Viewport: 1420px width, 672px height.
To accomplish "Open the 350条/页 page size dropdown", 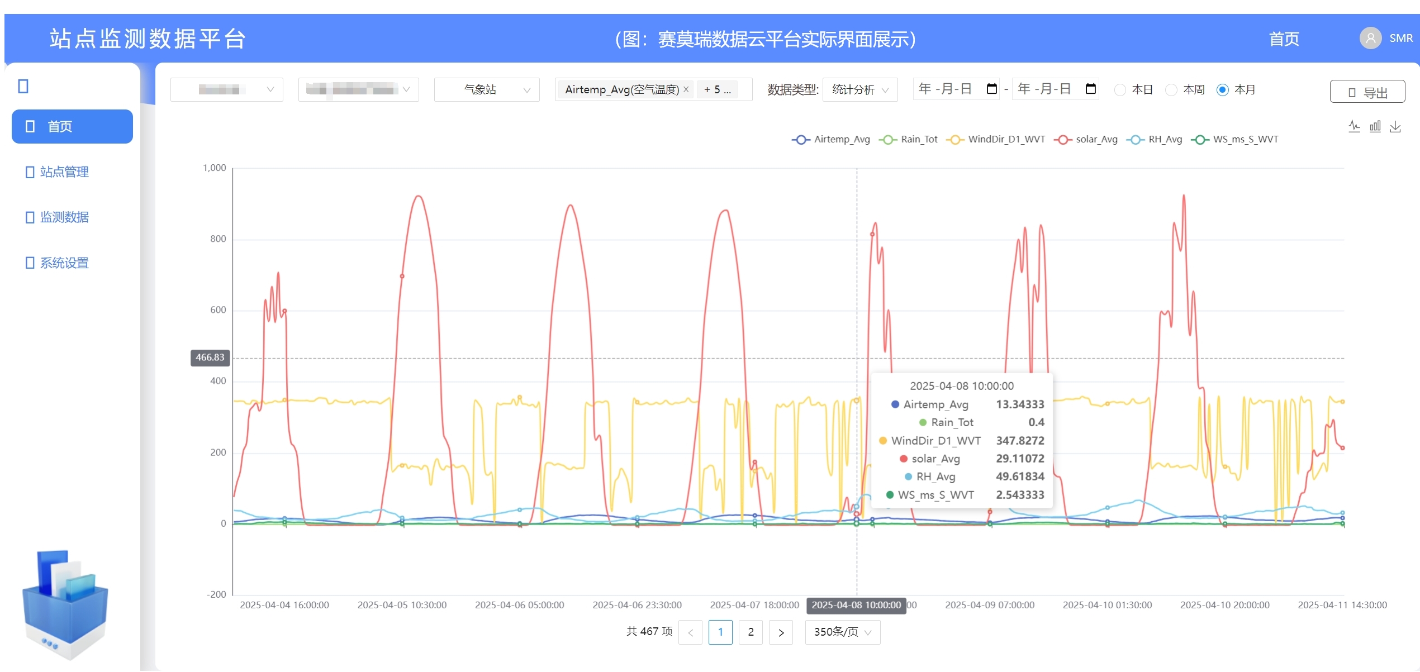I will [843, 632].
